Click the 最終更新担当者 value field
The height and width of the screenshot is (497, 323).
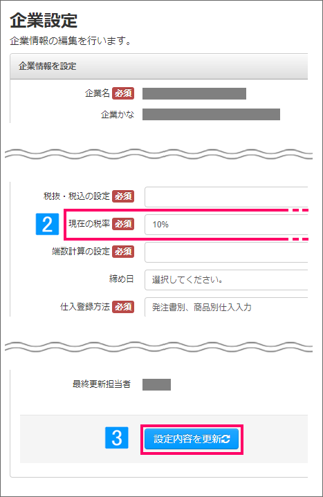[x=156, y=384]
